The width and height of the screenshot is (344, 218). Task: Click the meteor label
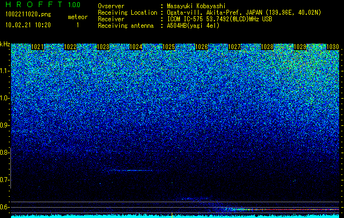tap(78, 17)
